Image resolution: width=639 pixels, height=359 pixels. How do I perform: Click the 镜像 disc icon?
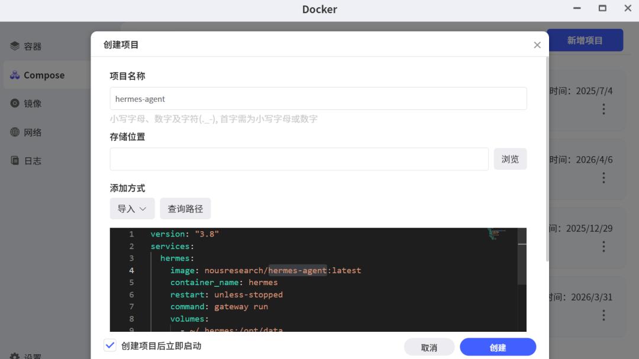(15, 103)
